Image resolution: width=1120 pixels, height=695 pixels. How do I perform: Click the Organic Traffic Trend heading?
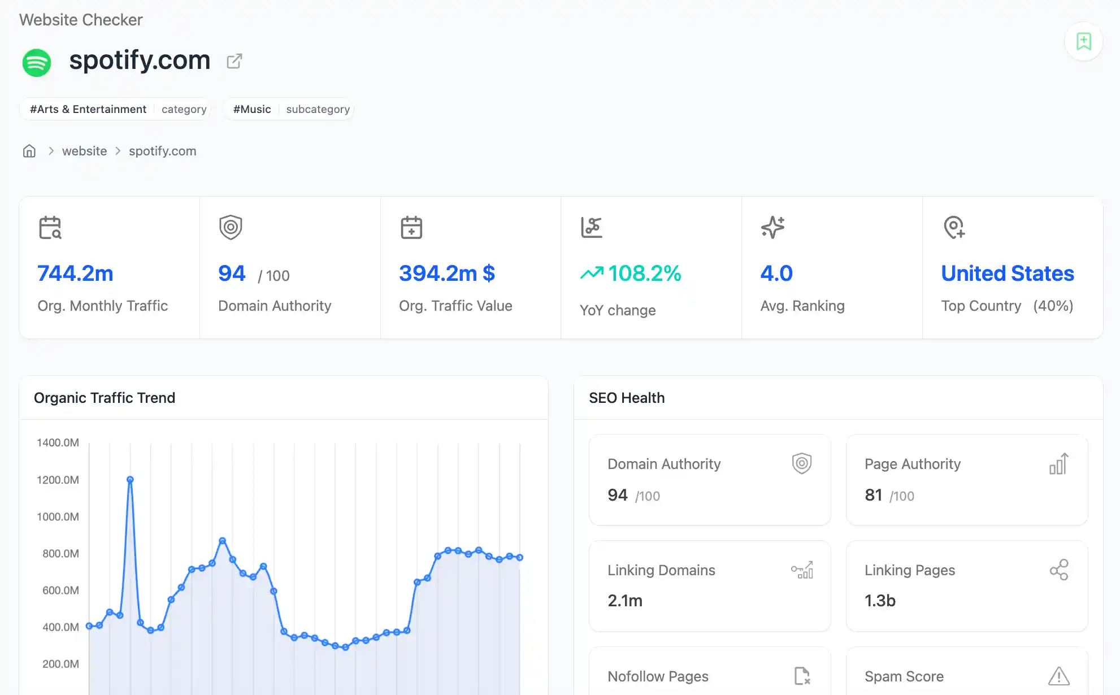(x=105, y=398)
